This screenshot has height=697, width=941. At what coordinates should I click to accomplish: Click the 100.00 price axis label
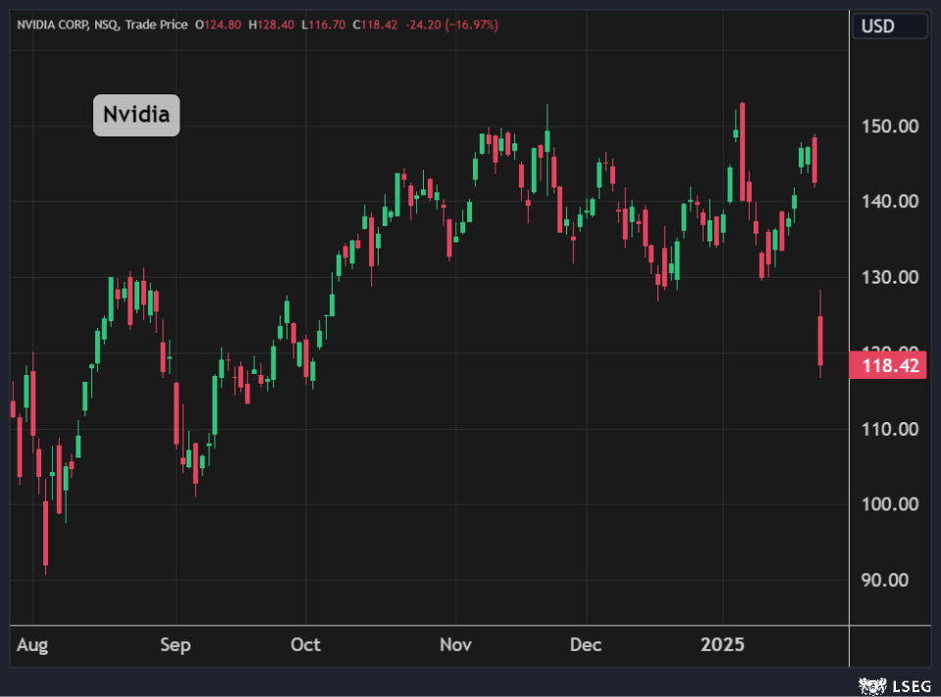click(890, 504)
